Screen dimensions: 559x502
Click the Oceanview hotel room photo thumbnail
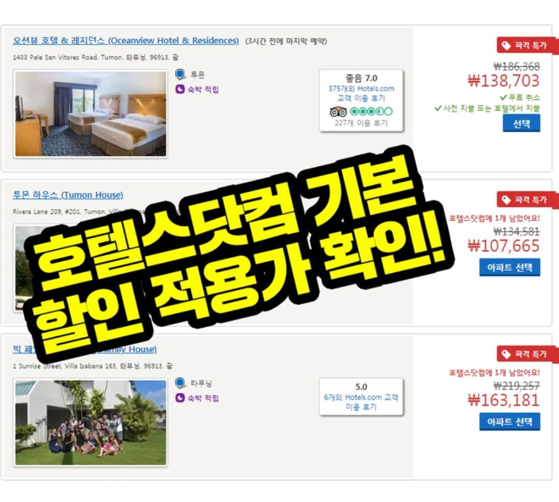pos(91,114)
